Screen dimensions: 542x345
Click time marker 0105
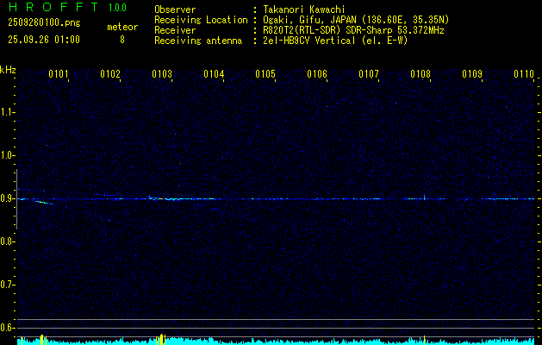click(x=265, y=74)
